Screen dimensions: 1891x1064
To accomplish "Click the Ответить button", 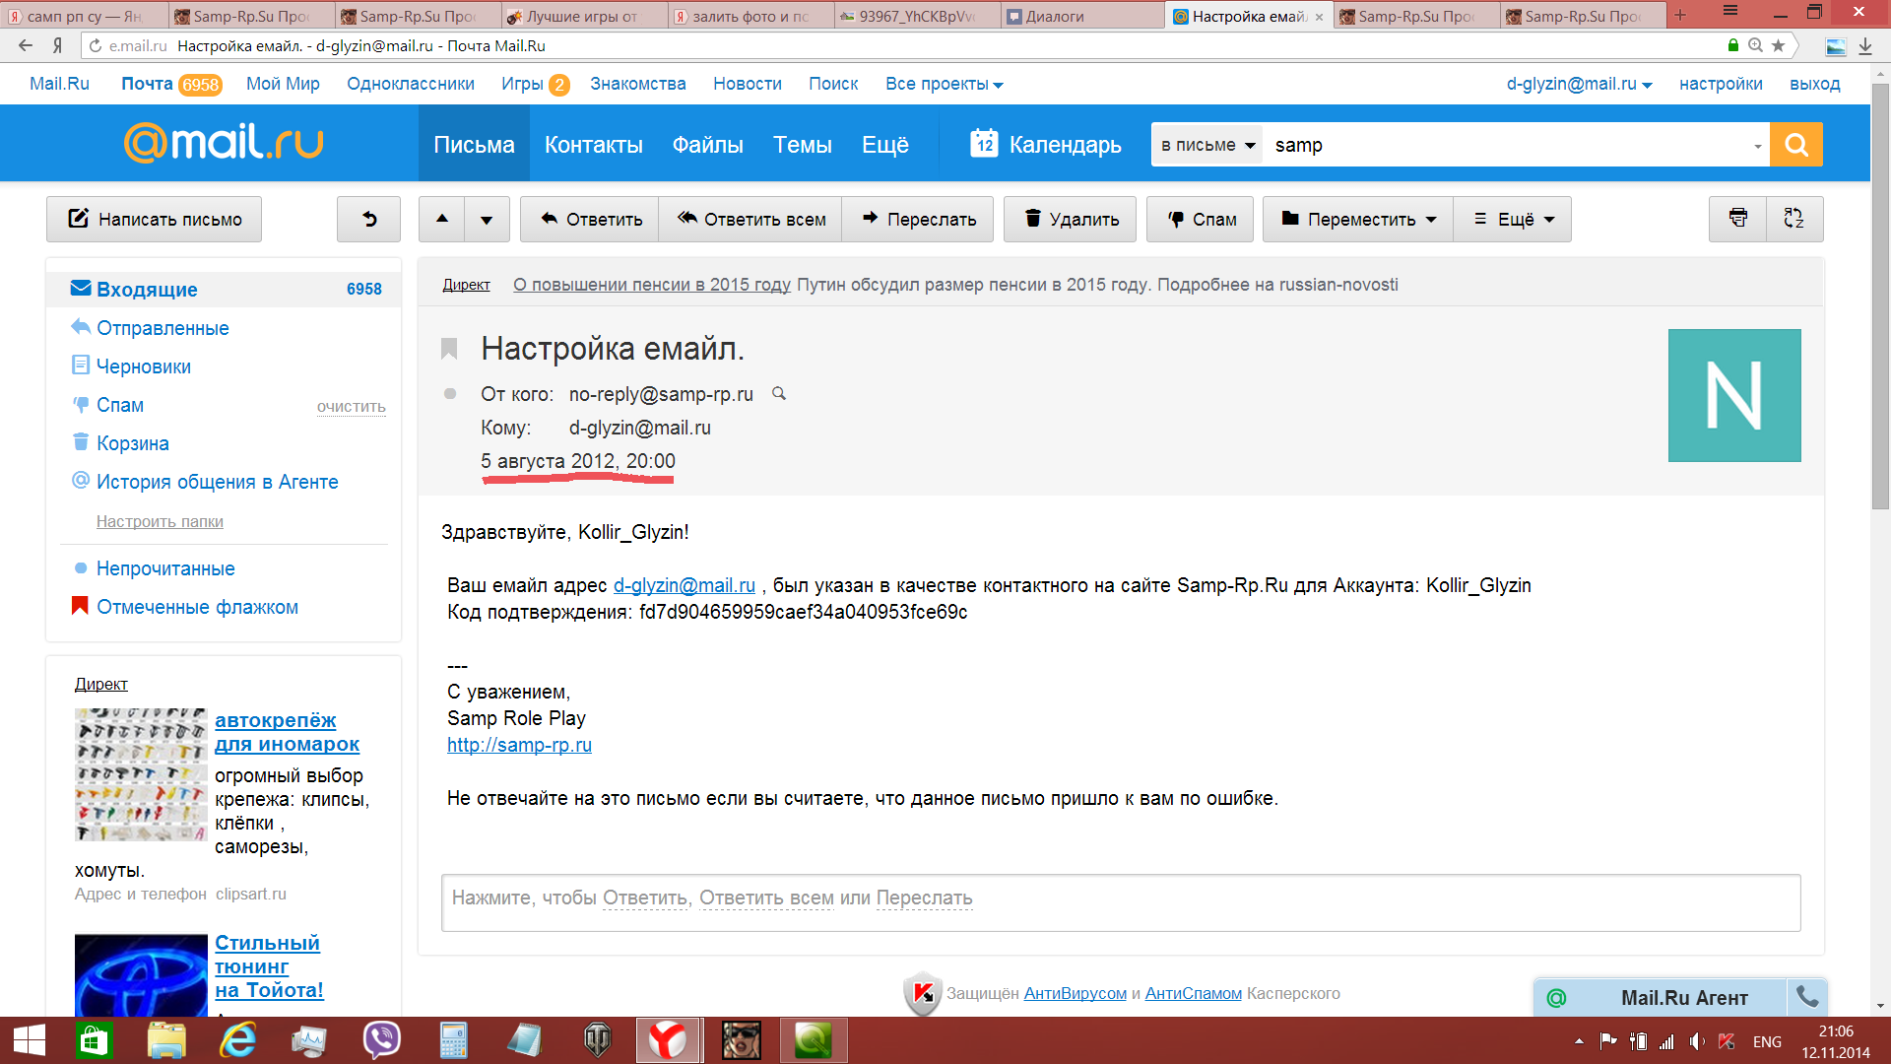I will click(590, 219).
